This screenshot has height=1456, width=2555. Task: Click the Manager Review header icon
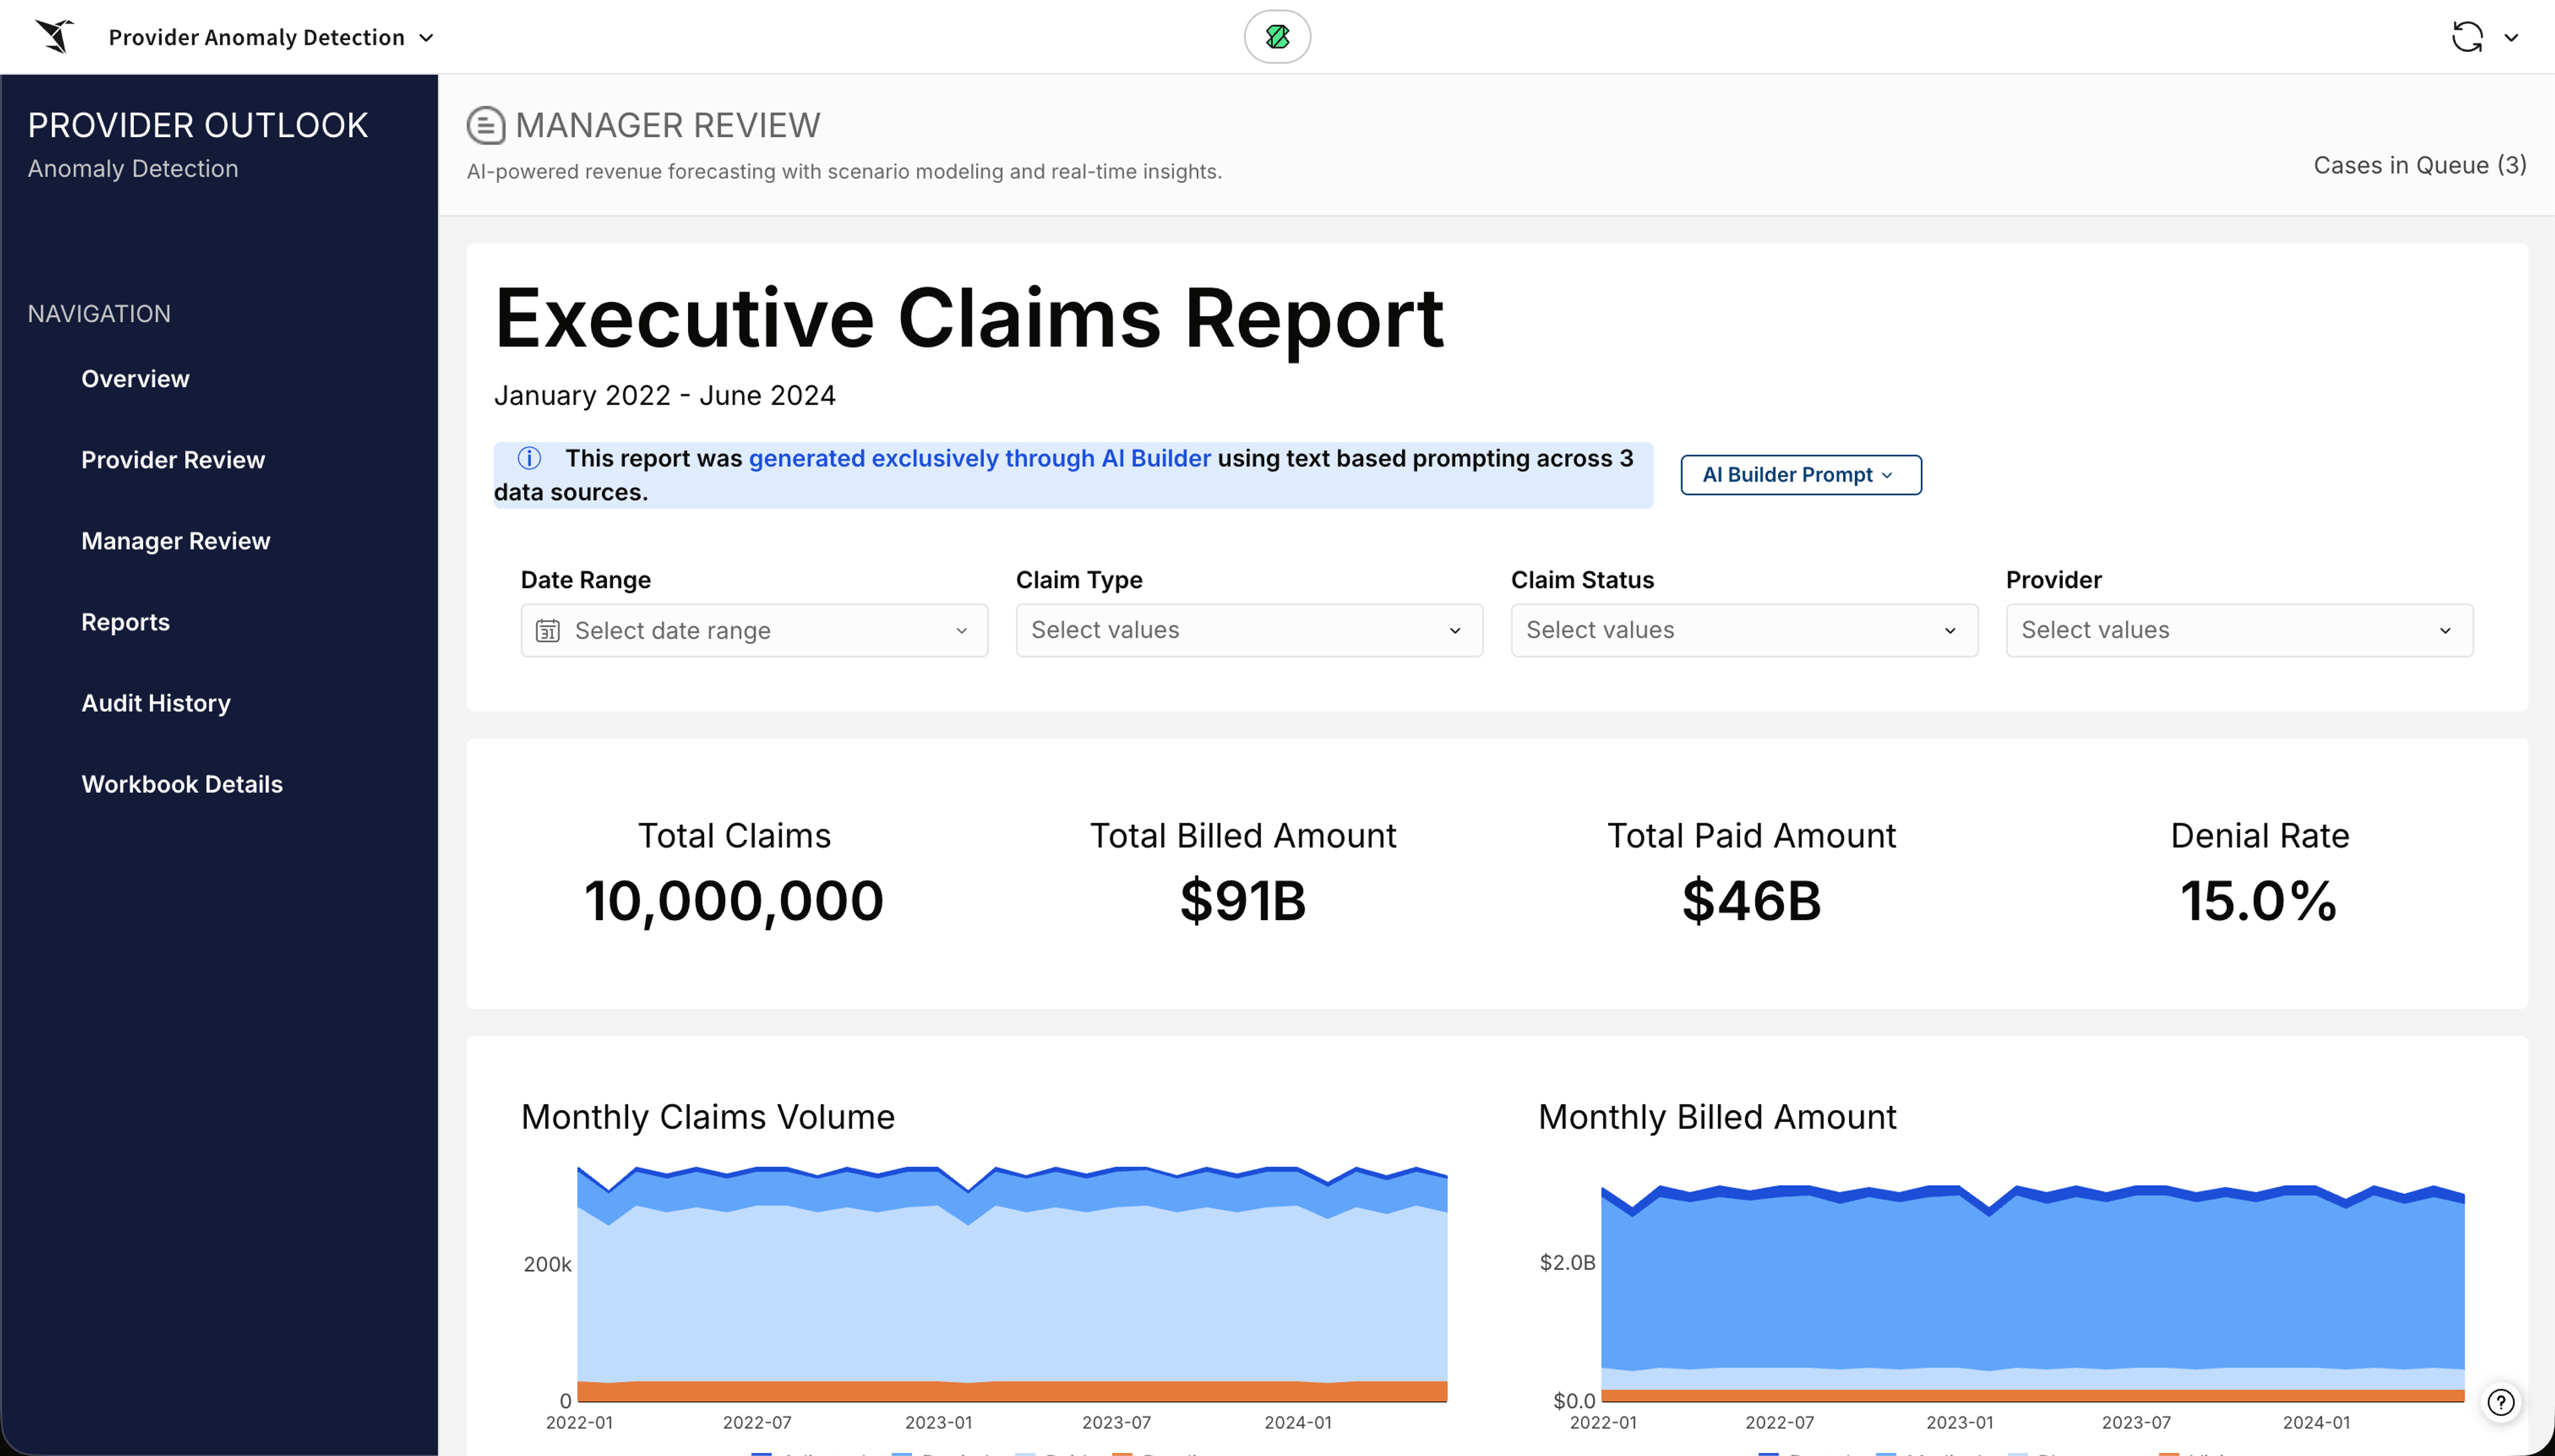point(486,126)
